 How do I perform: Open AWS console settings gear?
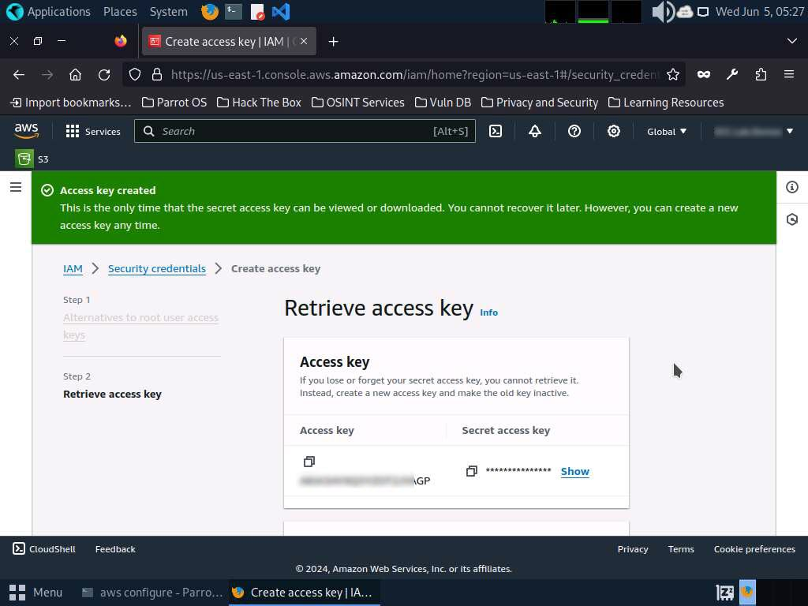pyautogui.click(x=614, y=131)
